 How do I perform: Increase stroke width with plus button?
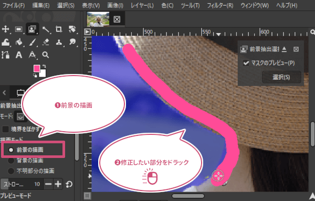pyautogui.click(x=58, y=184)
